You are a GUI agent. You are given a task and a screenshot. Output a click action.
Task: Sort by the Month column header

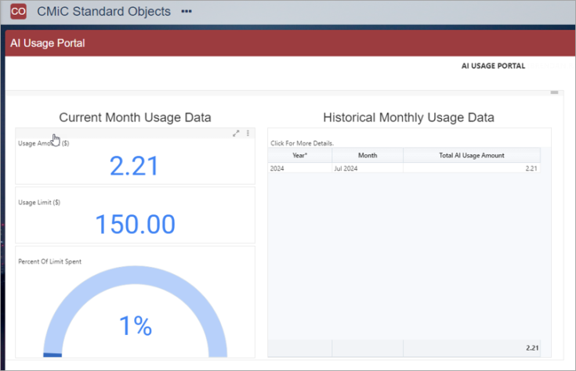pyautogui.click(x=368, y=155)
